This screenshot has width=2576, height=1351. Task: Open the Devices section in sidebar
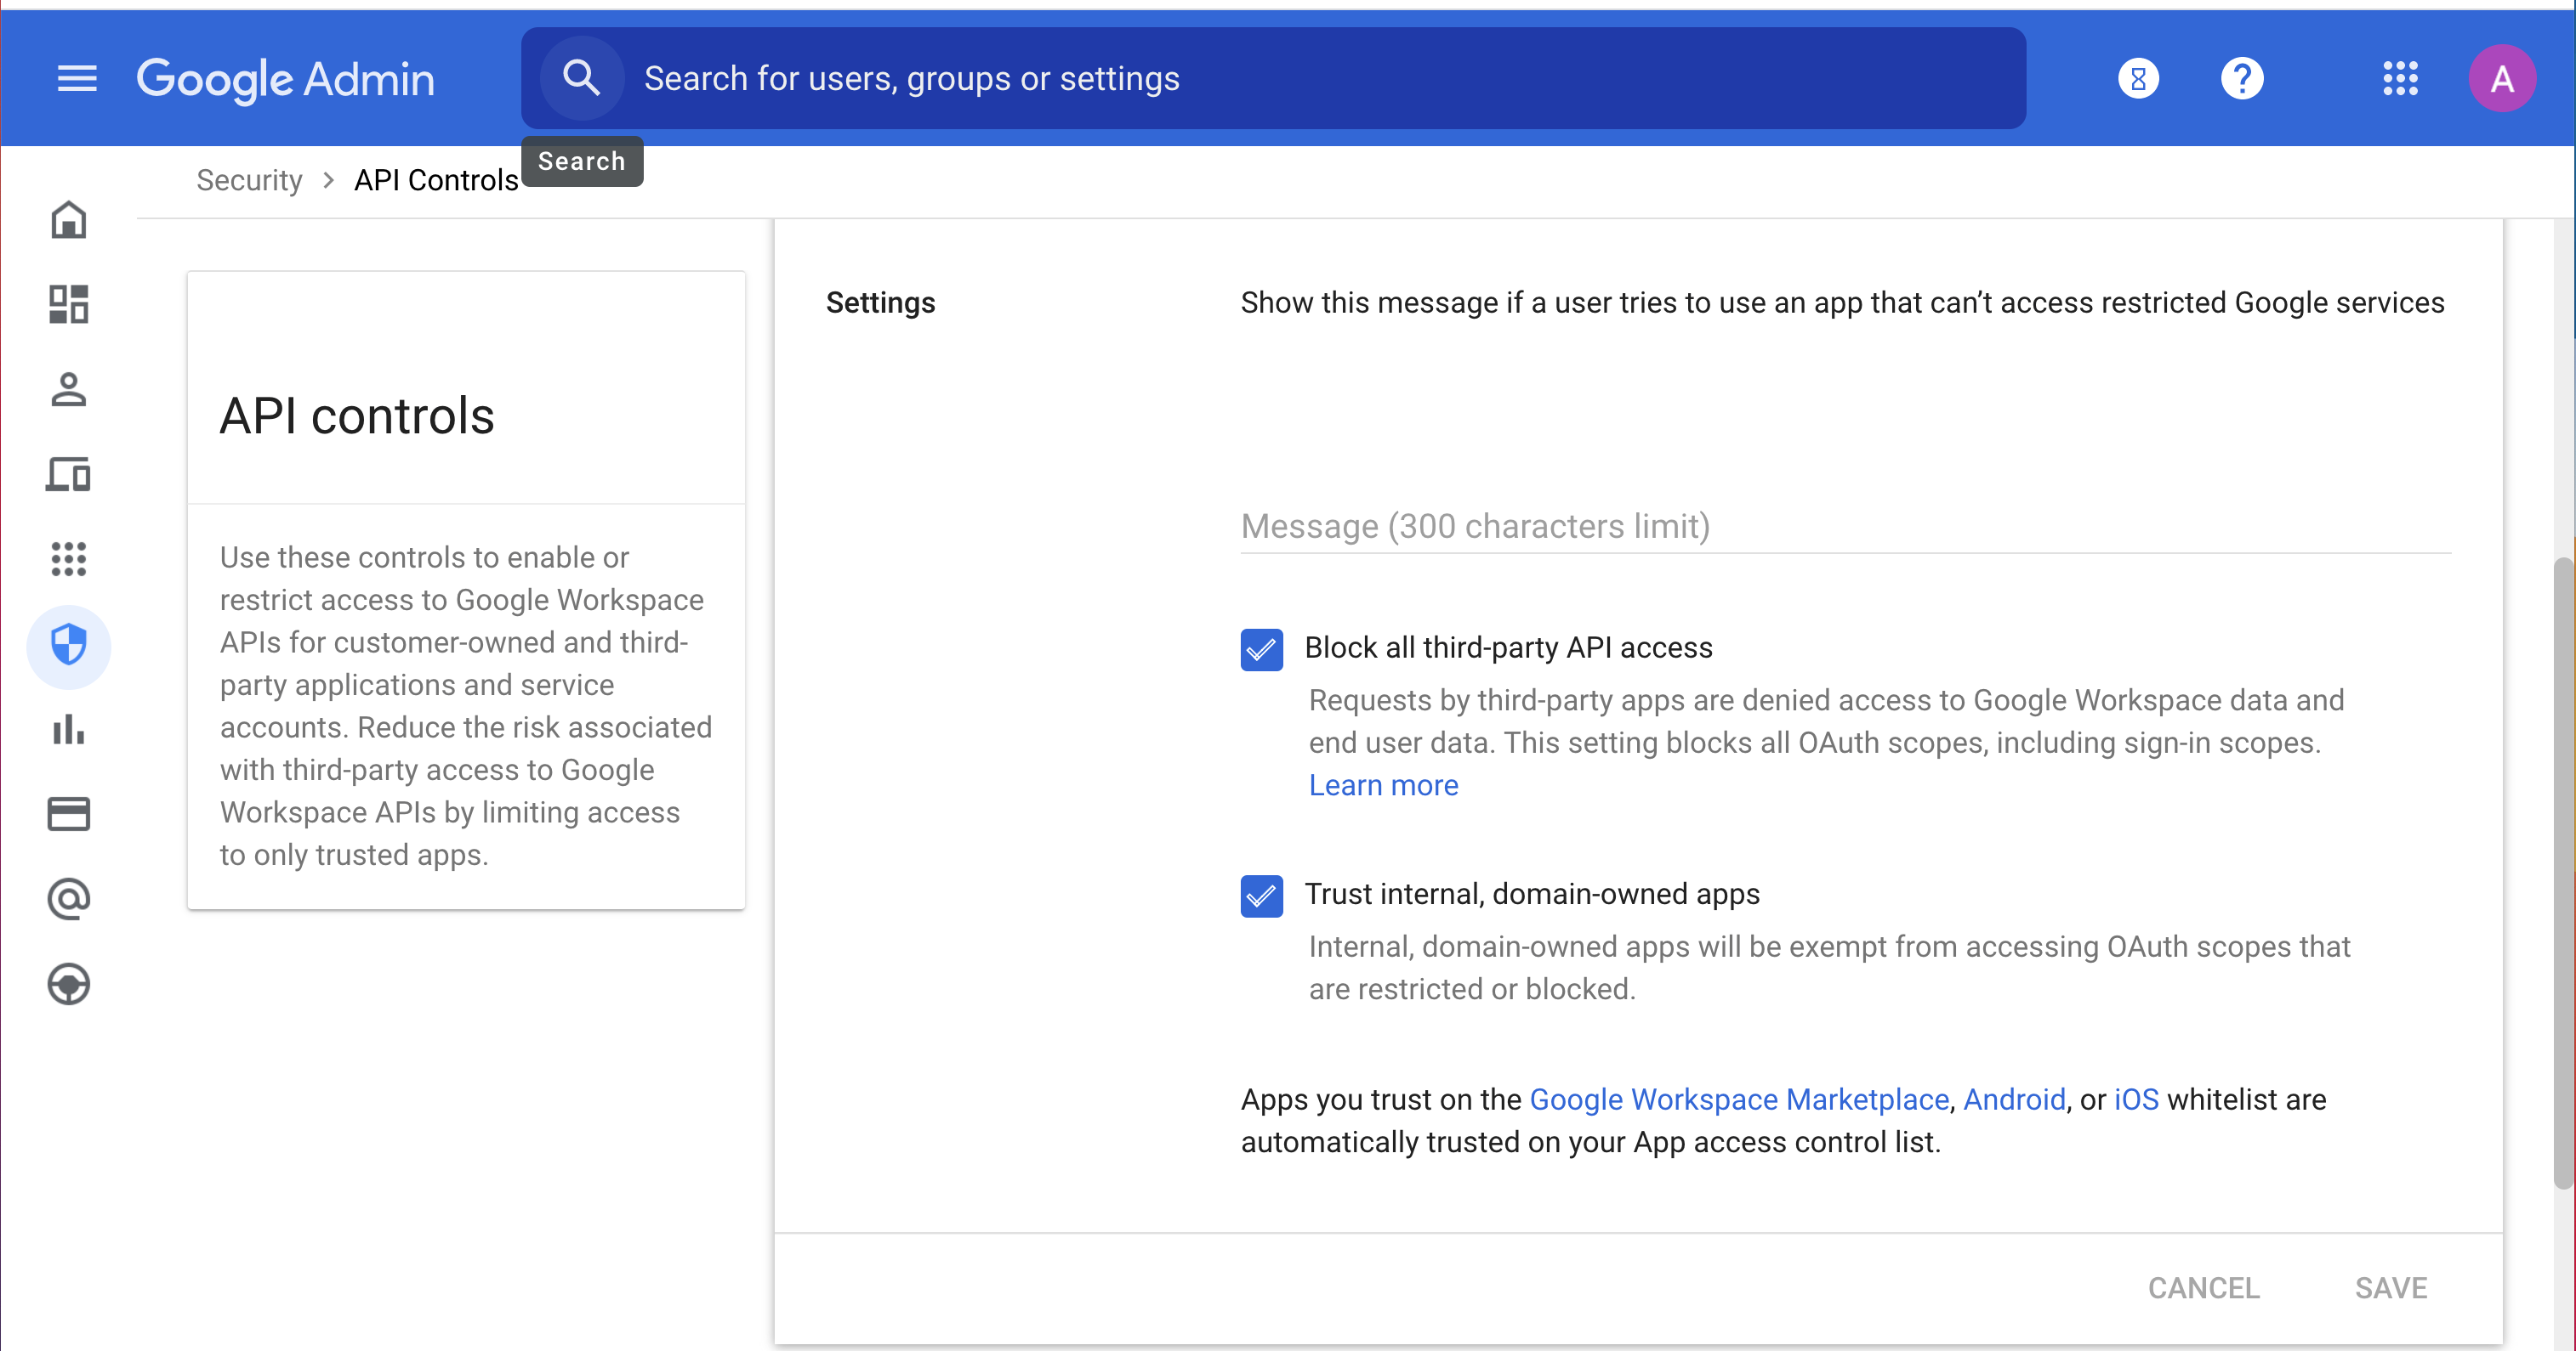point(68,475)
